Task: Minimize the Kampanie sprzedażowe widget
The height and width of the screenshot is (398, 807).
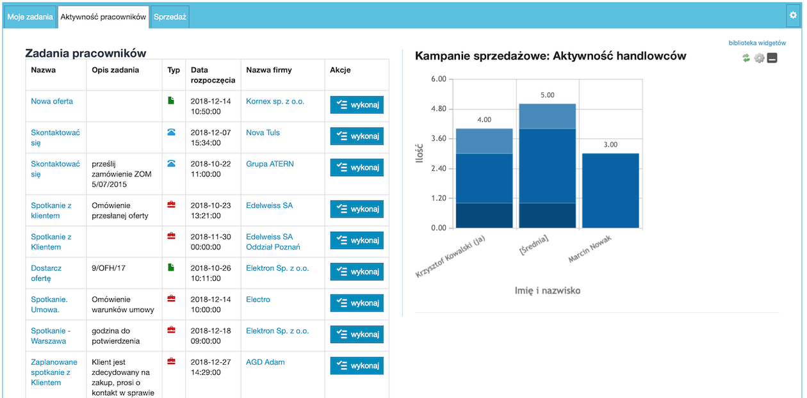Action: pyautogui.click(x=772, y=58)
